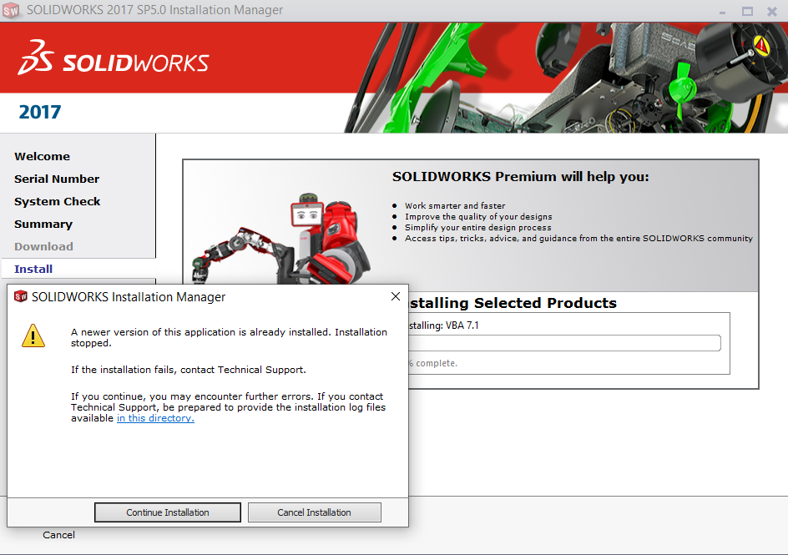The image size is (788, 555).
Task: Select Welcome step in sidebar
Action: pyautogui.click(x=43, y=156)
